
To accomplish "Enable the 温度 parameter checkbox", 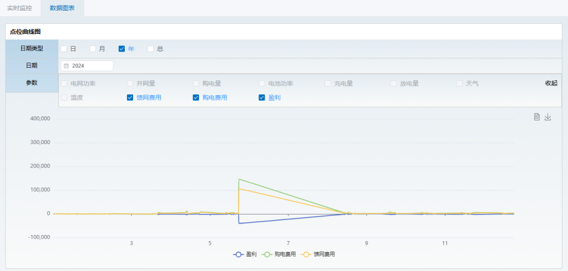I will click(x=64, y=98).
